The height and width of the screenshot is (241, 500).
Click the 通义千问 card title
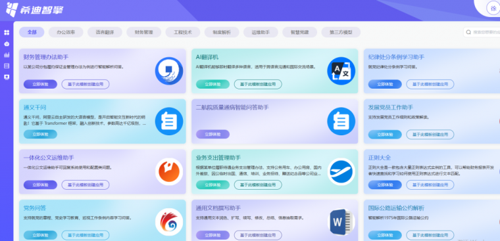point(35,107)
